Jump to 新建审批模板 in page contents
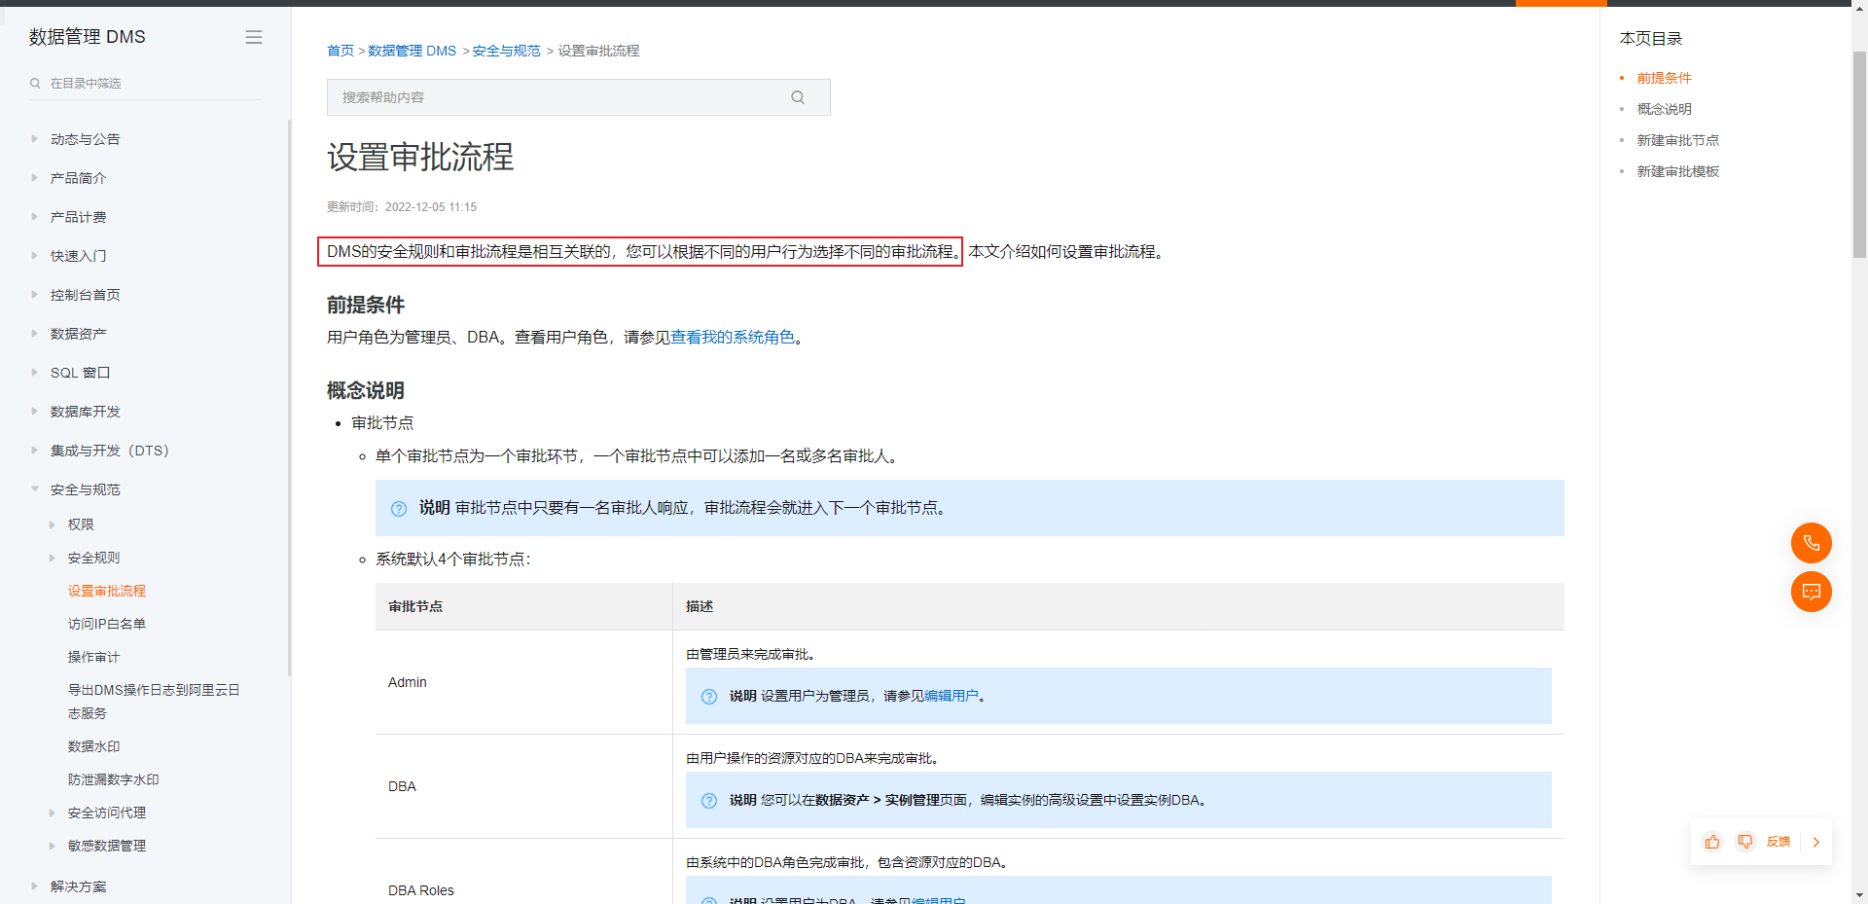Screen dimensions: 1868x904 click(x=1678, y=171)
